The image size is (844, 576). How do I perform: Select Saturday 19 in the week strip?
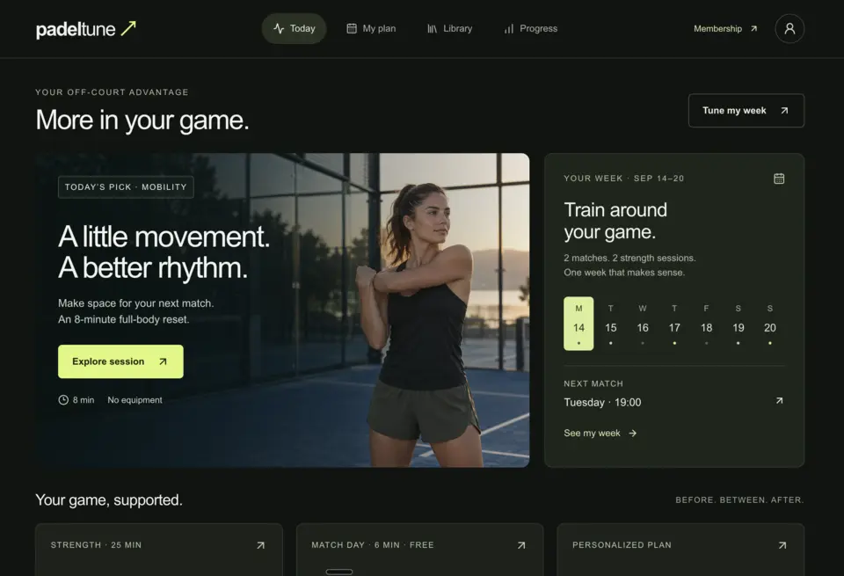pyautogui.click(x=738, y=324)
